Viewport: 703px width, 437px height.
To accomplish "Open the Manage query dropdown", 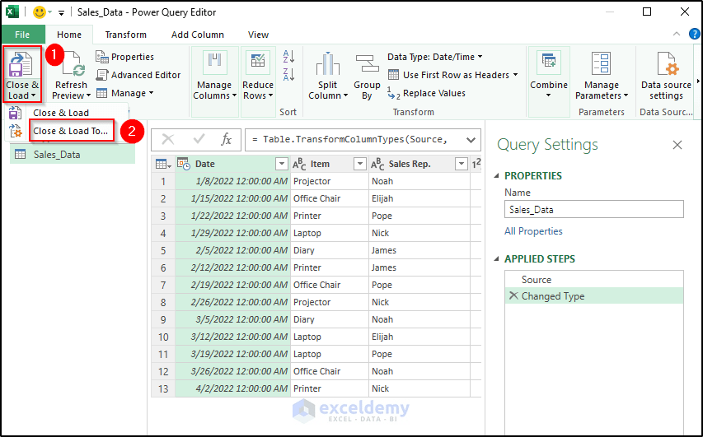I will click(x=124, y=93).
